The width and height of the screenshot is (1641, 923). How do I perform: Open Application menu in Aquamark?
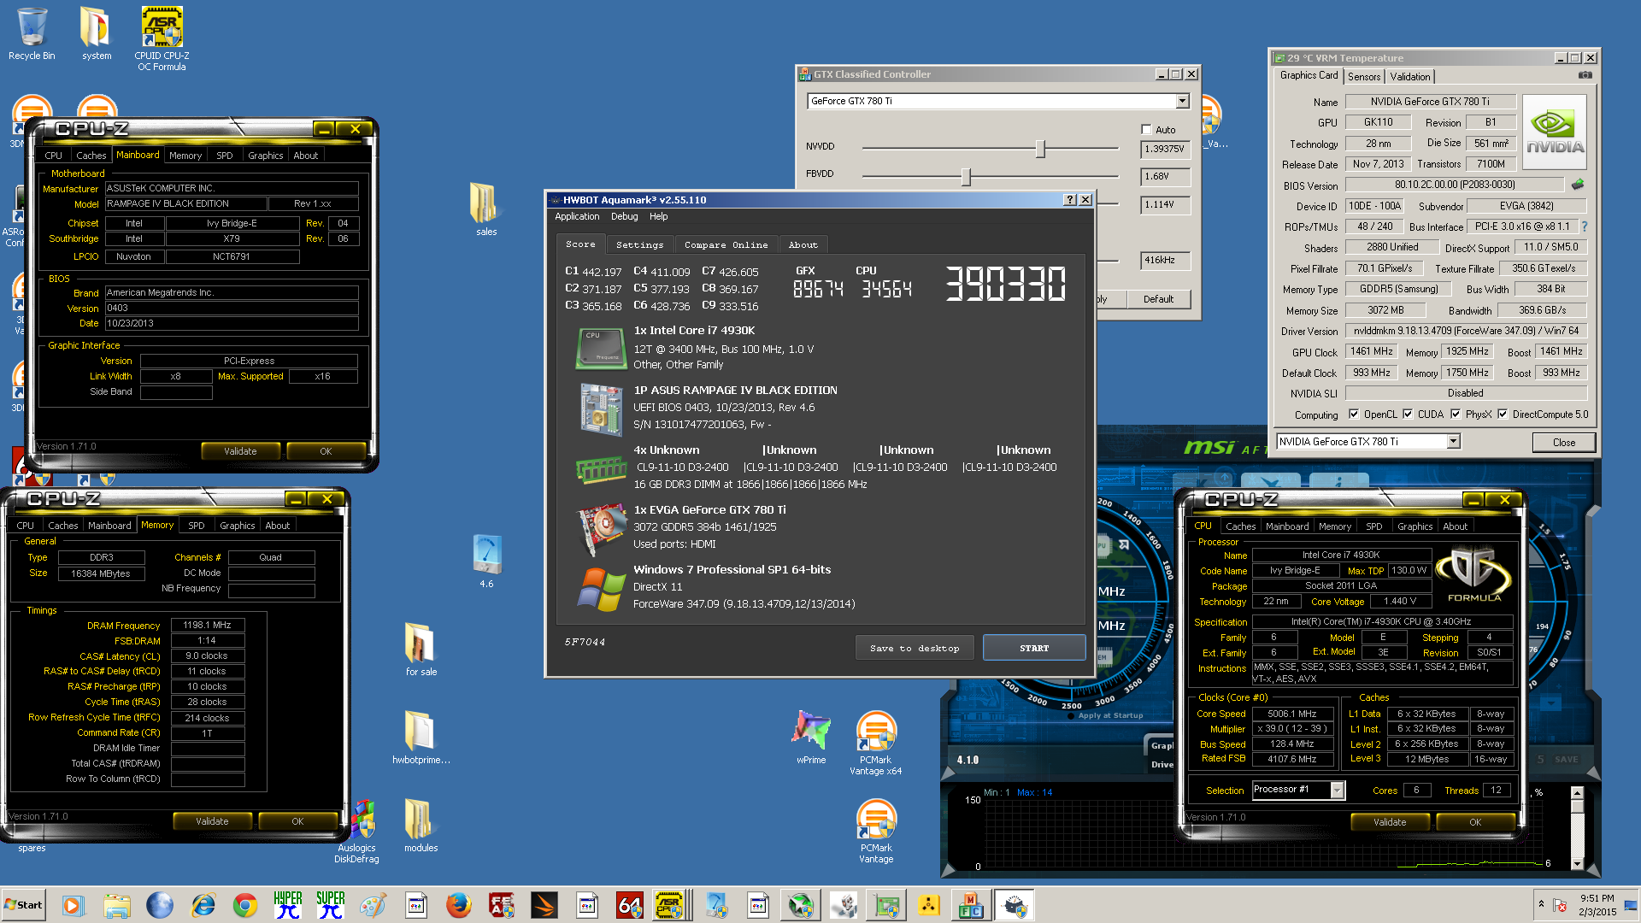577,216
